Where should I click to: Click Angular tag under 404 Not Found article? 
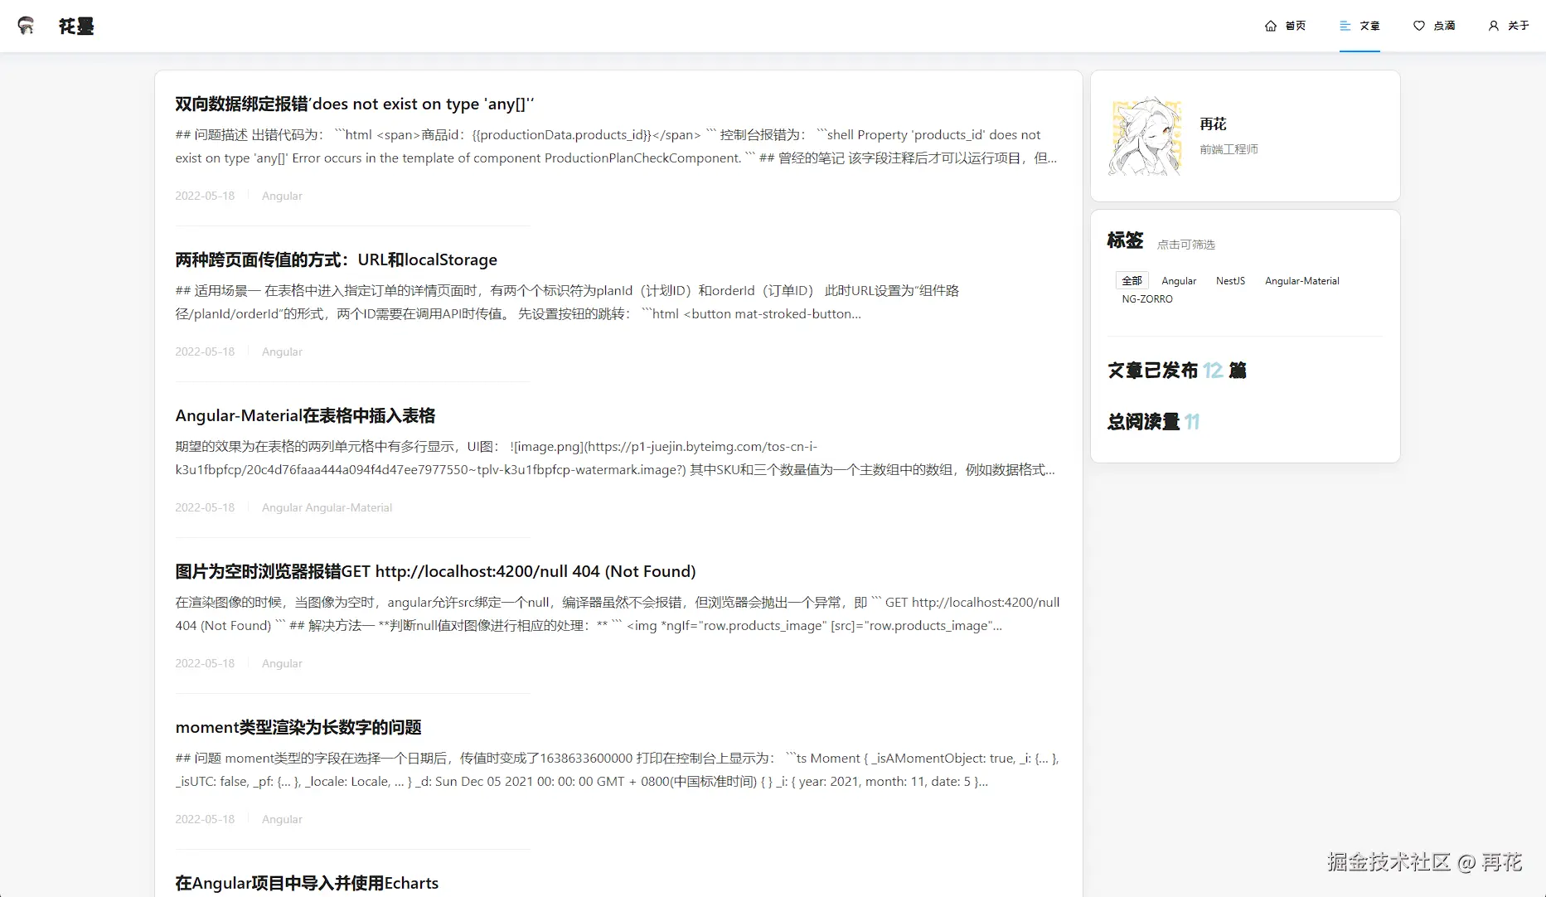click(282, 663)
